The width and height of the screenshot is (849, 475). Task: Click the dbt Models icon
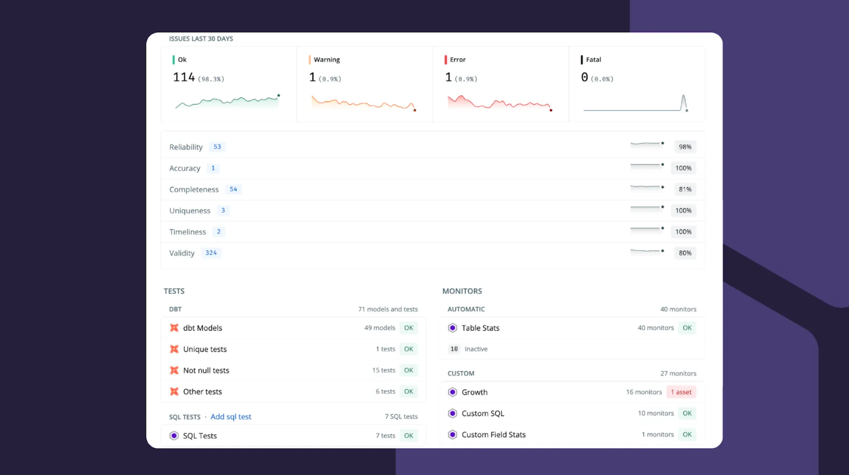pyautogui.click(x=174, y=327)
